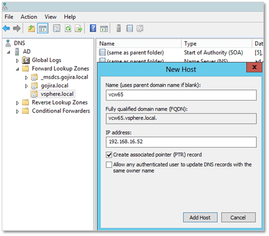Click the Conditional Forwarders folder icon
The width and height of the screenshot is (269, 236).
[25, 111]
